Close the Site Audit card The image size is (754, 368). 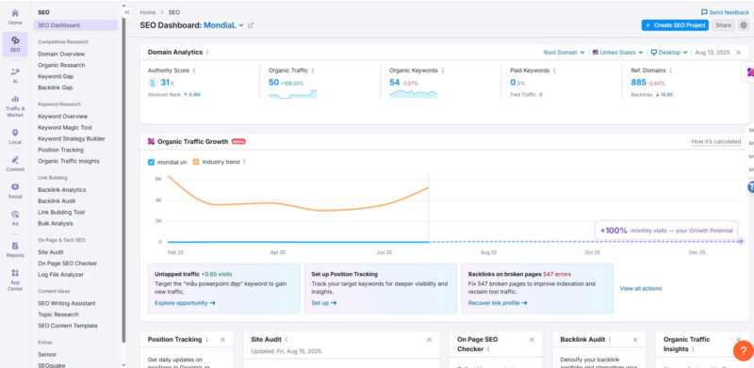pyautogui.click(x=429, y=339)
